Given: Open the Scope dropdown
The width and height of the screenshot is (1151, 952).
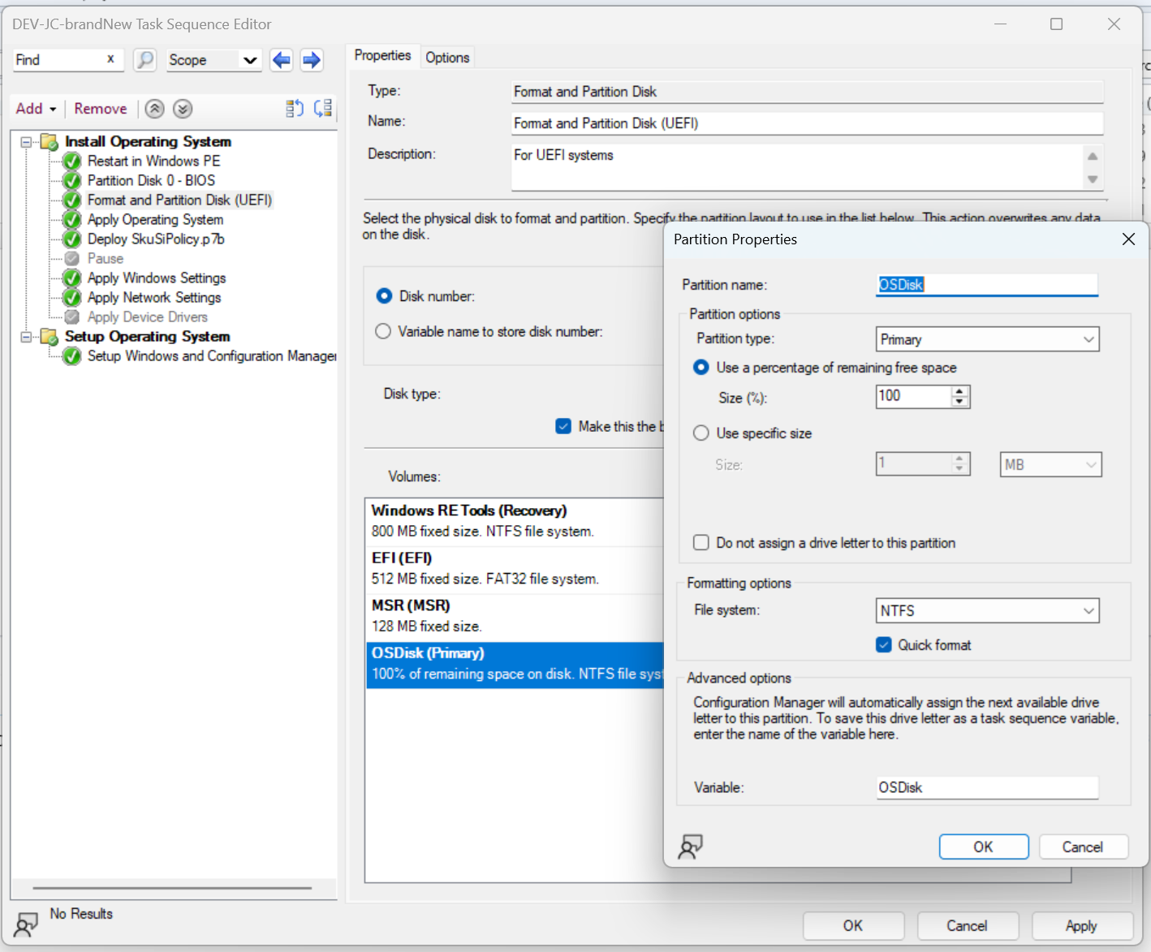Looking at the screenshot, I should click(x=214, y=60).
